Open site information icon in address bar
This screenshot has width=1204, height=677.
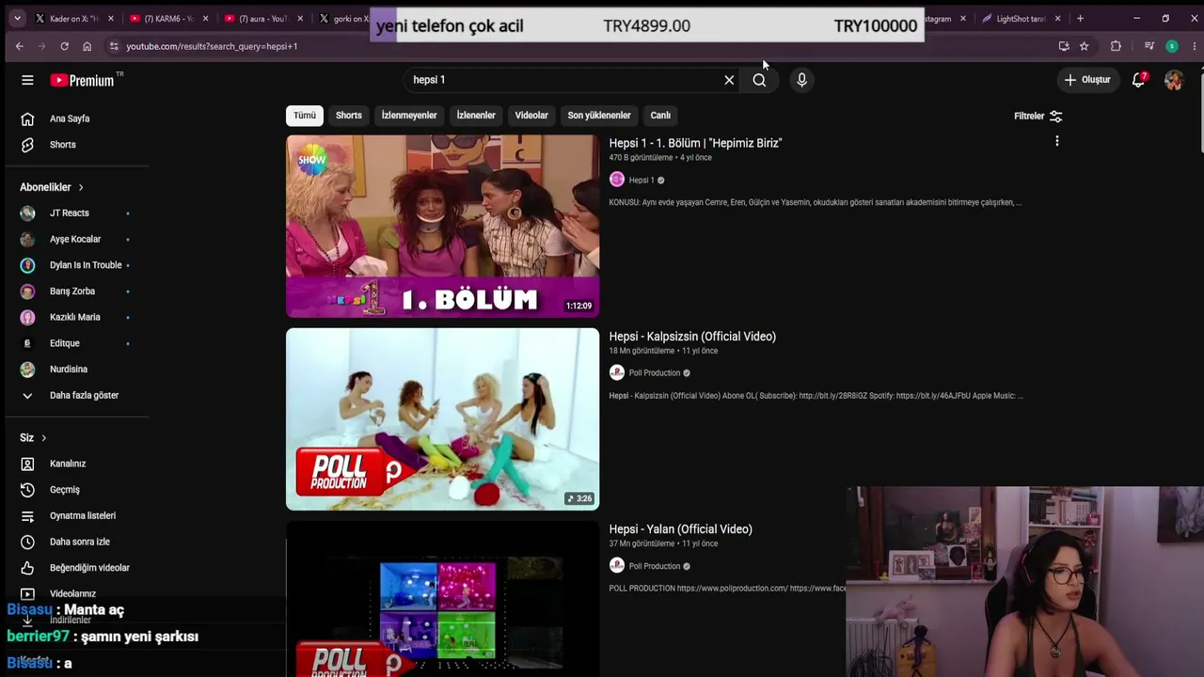pyautogui.click(x=114, y=46)
